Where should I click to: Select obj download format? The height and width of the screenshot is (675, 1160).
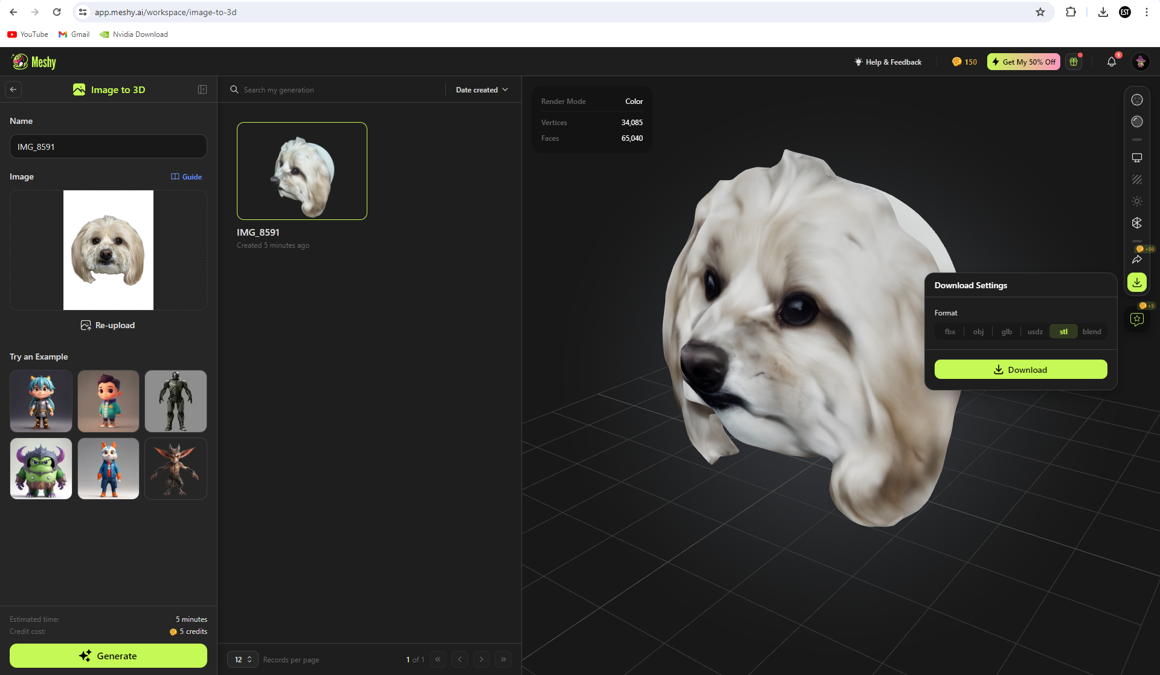point(978,331)
